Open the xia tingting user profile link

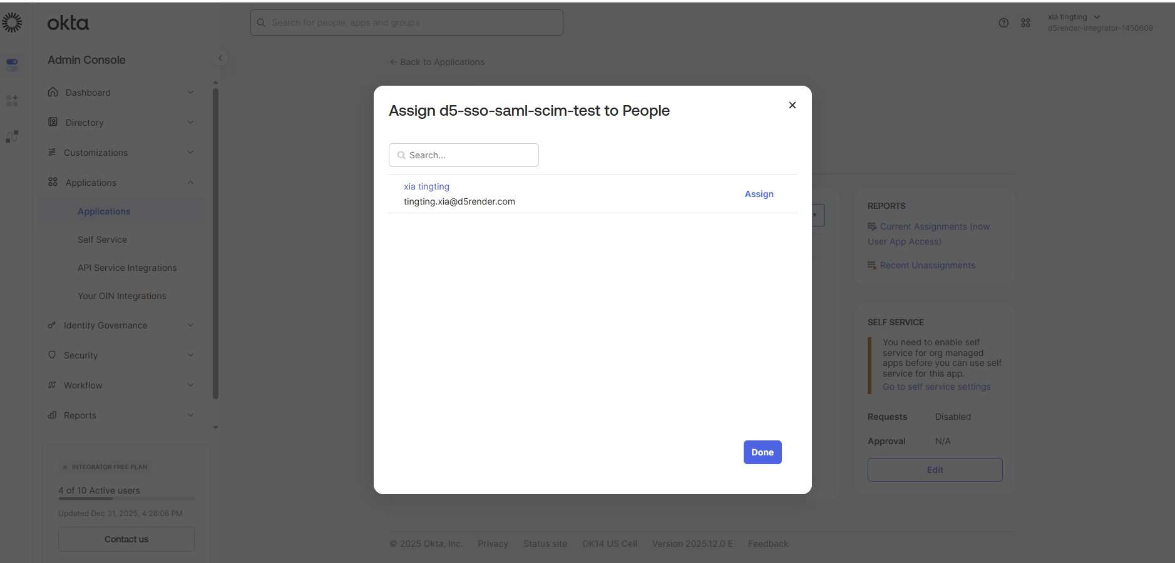426,186
